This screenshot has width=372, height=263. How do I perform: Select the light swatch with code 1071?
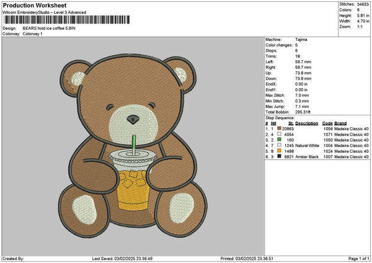(x=280, y=134)
